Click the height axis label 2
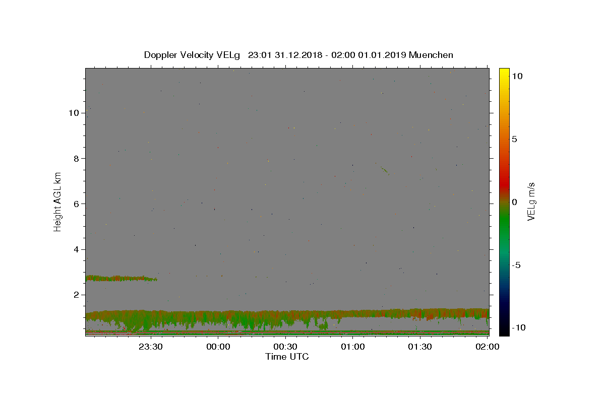This screenshot has height=403, width=605. coord(77,295)
